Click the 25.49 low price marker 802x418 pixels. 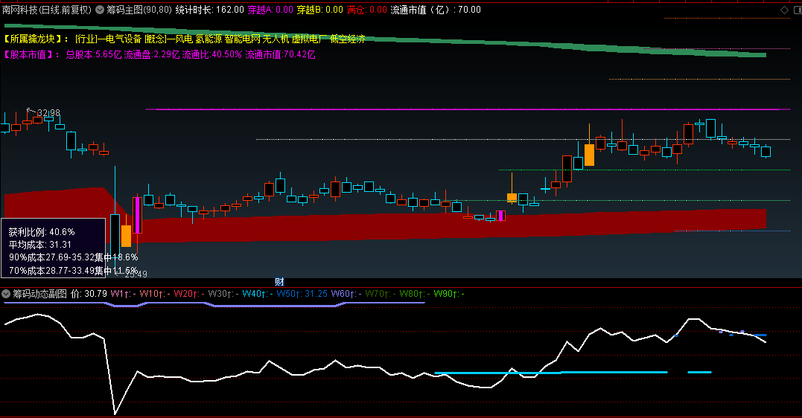point(136,274)
